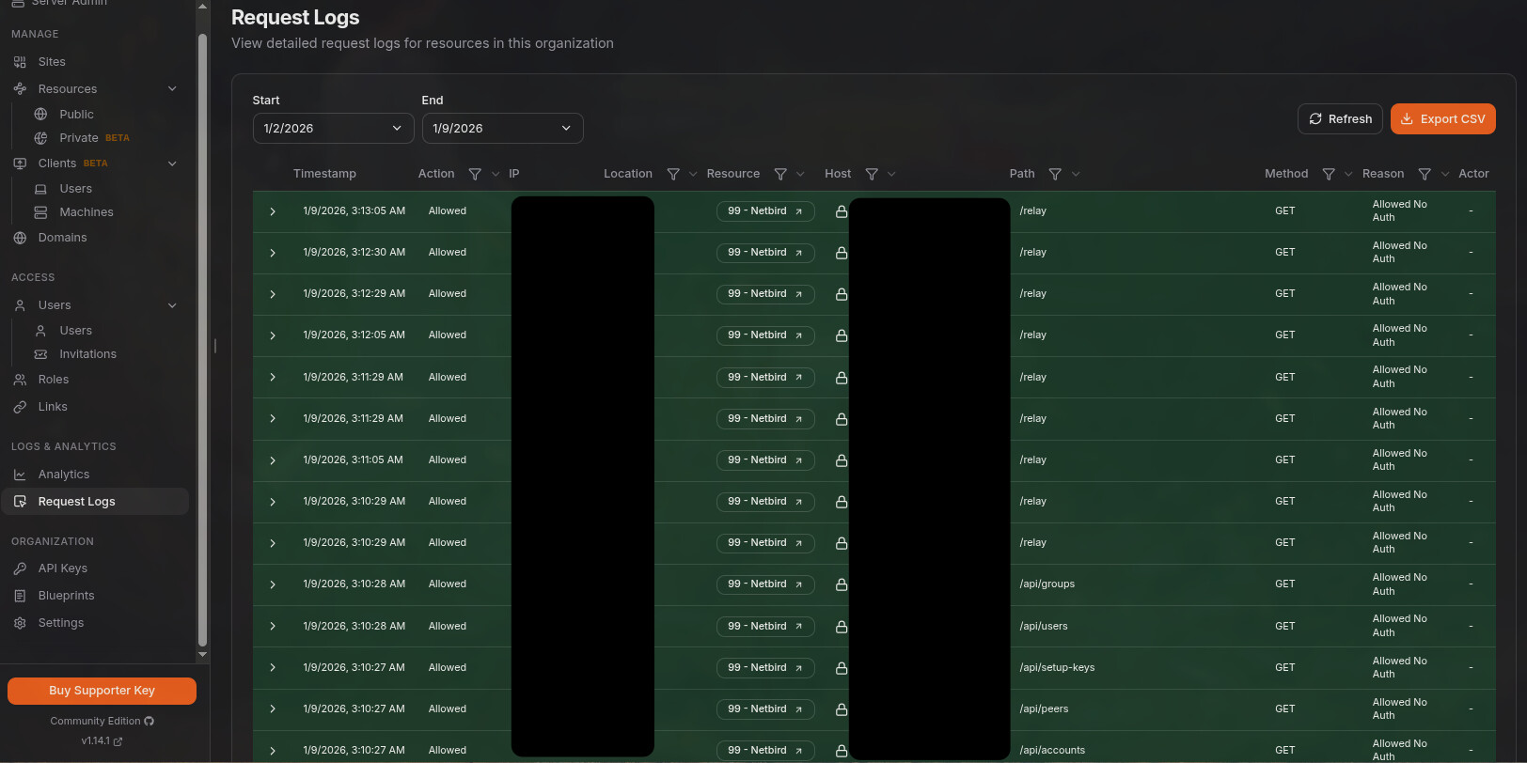Click the Resource column filter icon
The image size is (1527, 763).
(x=780, y=174)
